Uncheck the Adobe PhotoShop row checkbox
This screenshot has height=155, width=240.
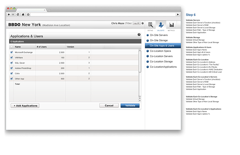pos(12,68)
